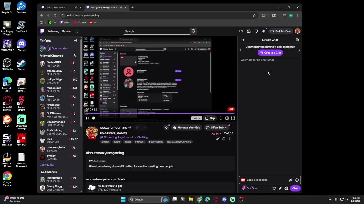
Task: Open chat moderator shield icon
Action: [274, 188]
